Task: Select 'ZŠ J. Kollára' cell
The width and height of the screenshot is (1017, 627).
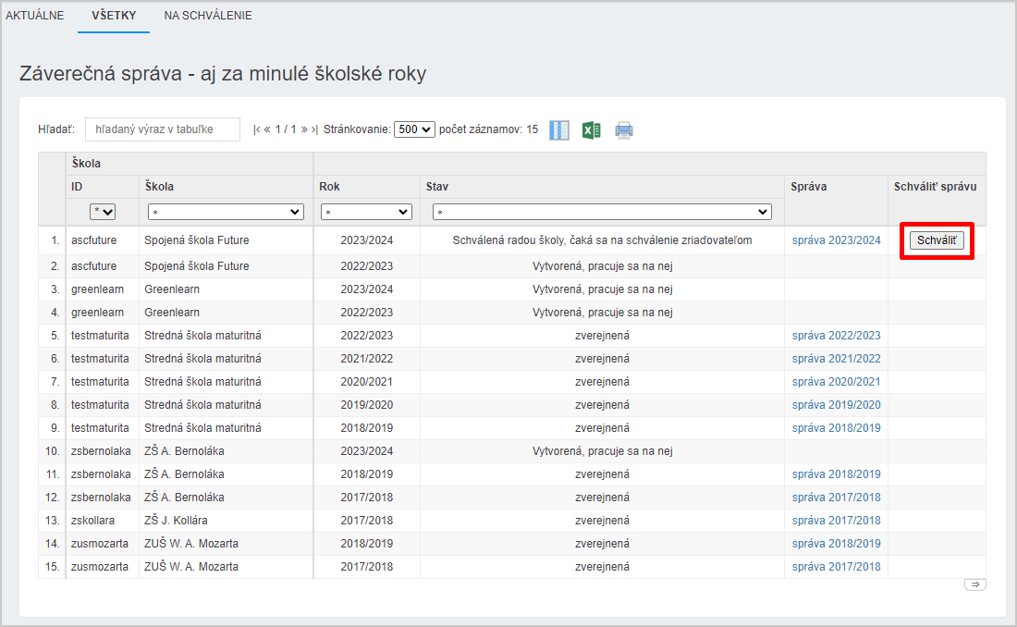Action: tap(176, 521)
